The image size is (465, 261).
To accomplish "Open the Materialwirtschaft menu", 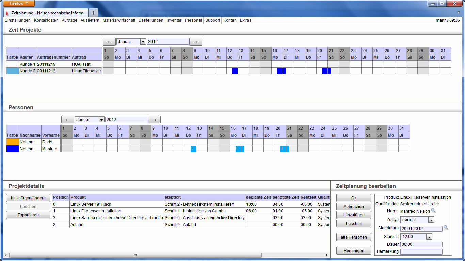I will (119, 20).
